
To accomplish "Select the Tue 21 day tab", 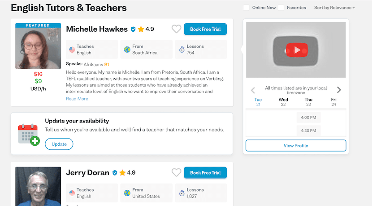I will click(x=258, y=102).
